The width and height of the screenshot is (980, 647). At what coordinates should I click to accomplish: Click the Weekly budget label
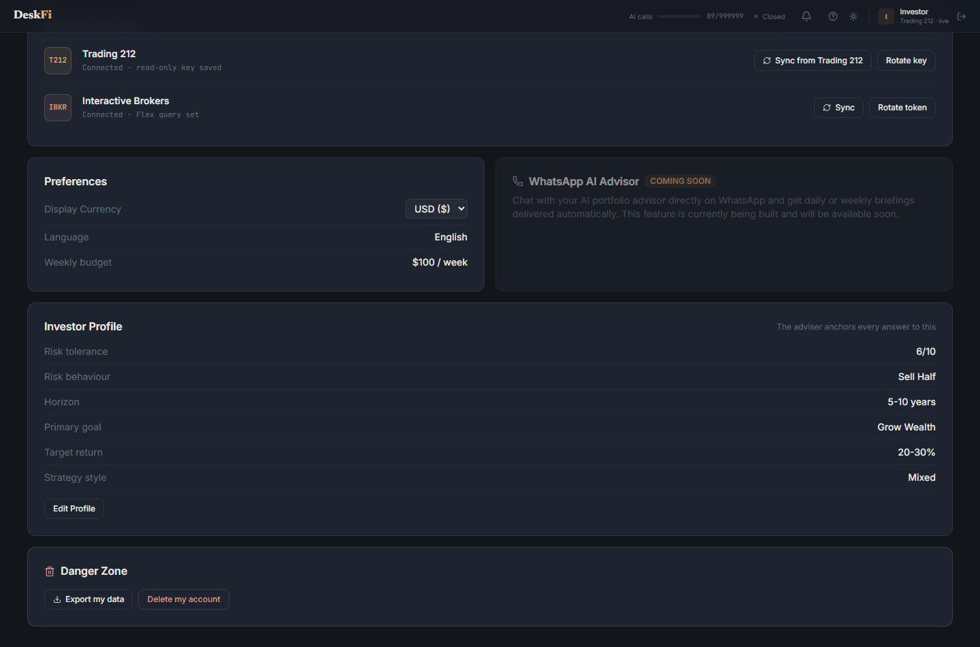[78, 262]
